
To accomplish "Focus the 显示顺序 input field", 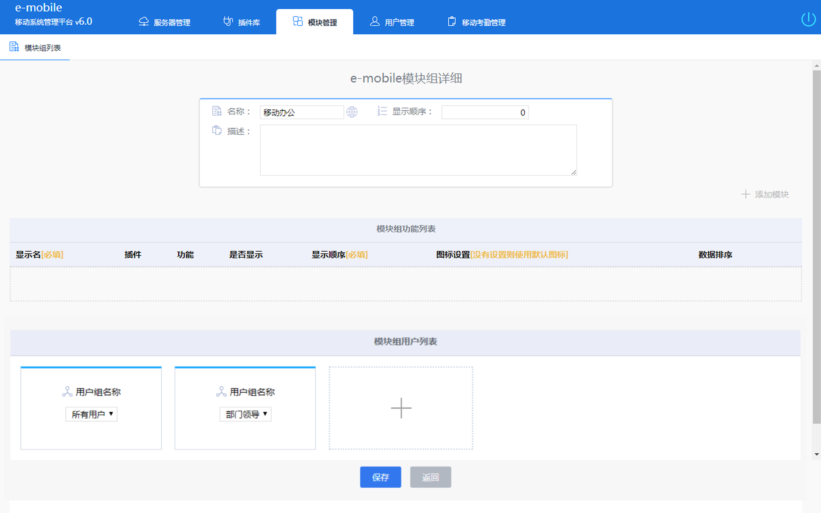I will pyautogui.click(x=485, y=112).
